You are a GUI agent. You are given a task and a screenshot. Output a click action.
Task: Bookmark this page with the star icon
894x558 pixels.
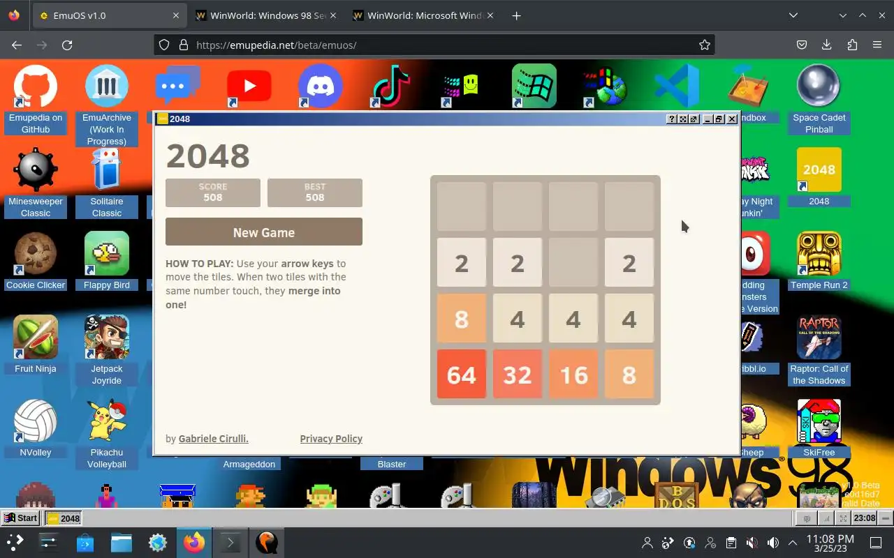[705, 45]
